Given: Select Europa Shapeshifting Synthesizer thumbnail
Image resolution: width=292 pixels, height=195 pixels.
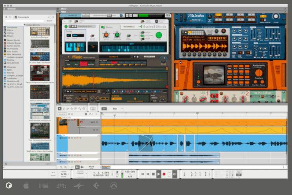Looking at the screenshot, I should 40,73.
